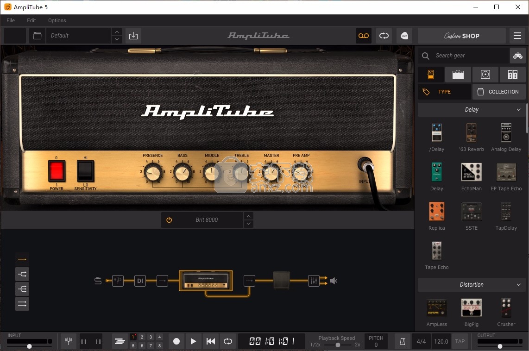Click the empty slot after the amp
This screenshot has height=351, width=529.
pos(249,281)
